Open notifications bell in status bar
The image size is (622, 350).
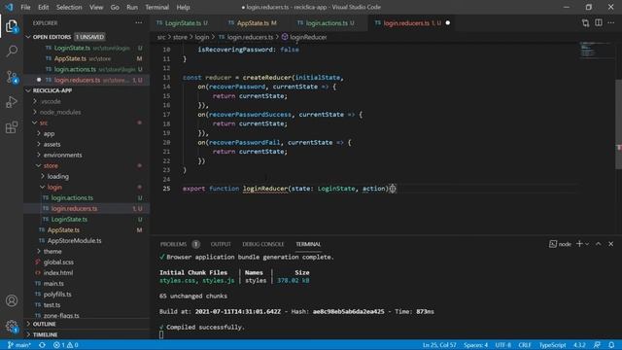611,345
